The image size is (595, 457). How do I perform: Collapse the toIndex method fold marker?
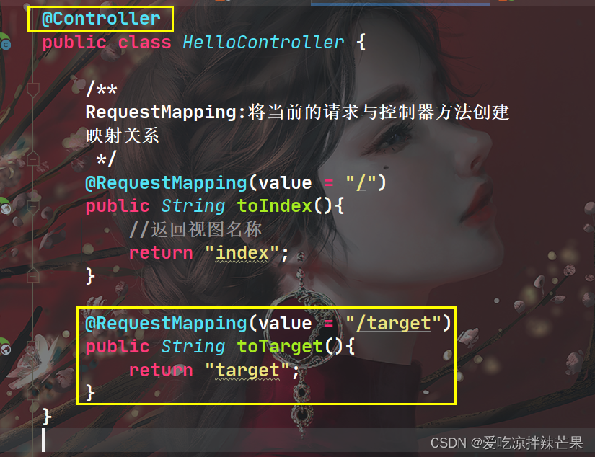(33, 206)
